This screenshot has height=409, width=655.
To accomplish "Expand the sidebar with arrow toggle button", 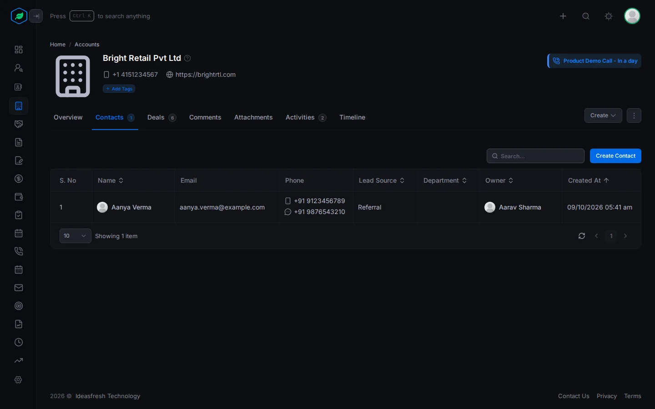I will coord(36,16).
